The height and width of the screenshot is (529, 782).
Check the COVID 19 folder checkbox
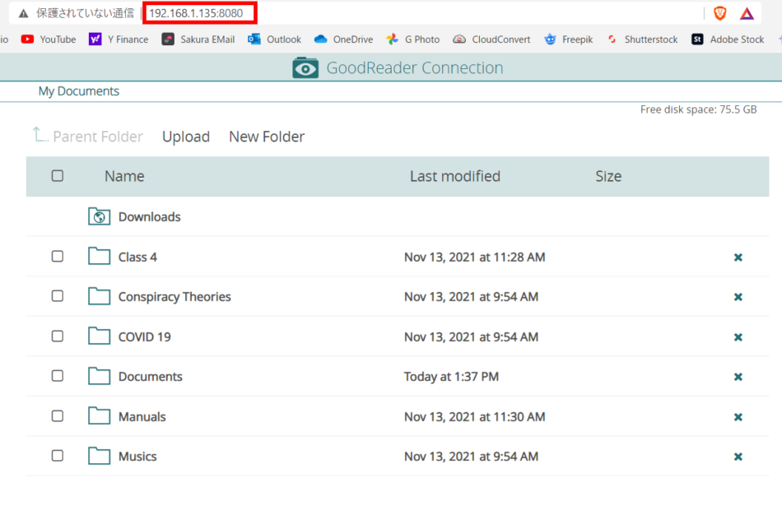coord(58,336)
